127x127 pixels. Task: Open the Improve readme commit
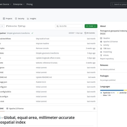42,44
